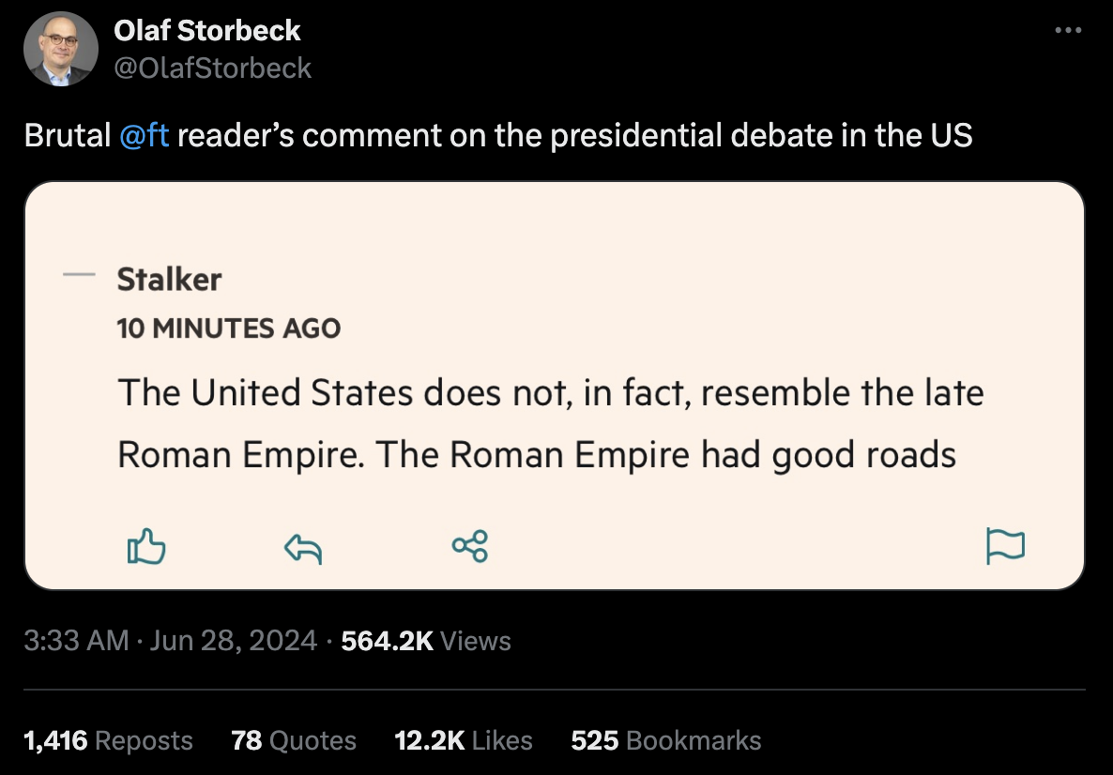Open the @ft mention link
1113x775 pixels.
tap(145, 136)
